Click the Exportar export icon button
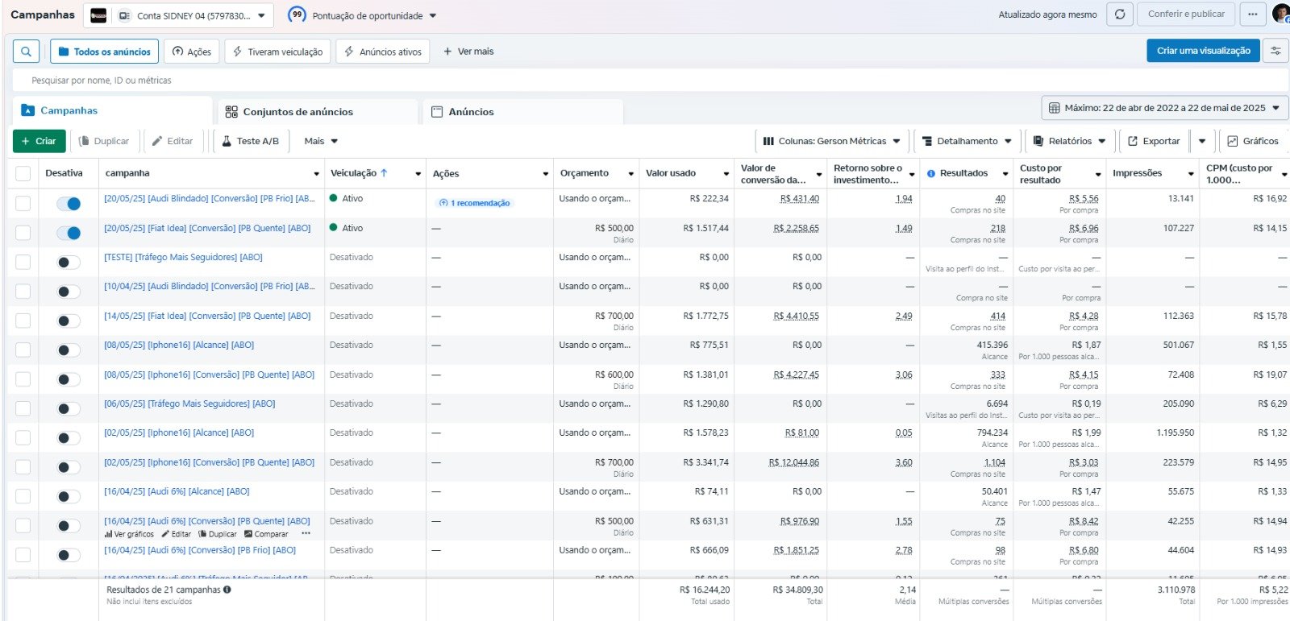 (1154, 141)
